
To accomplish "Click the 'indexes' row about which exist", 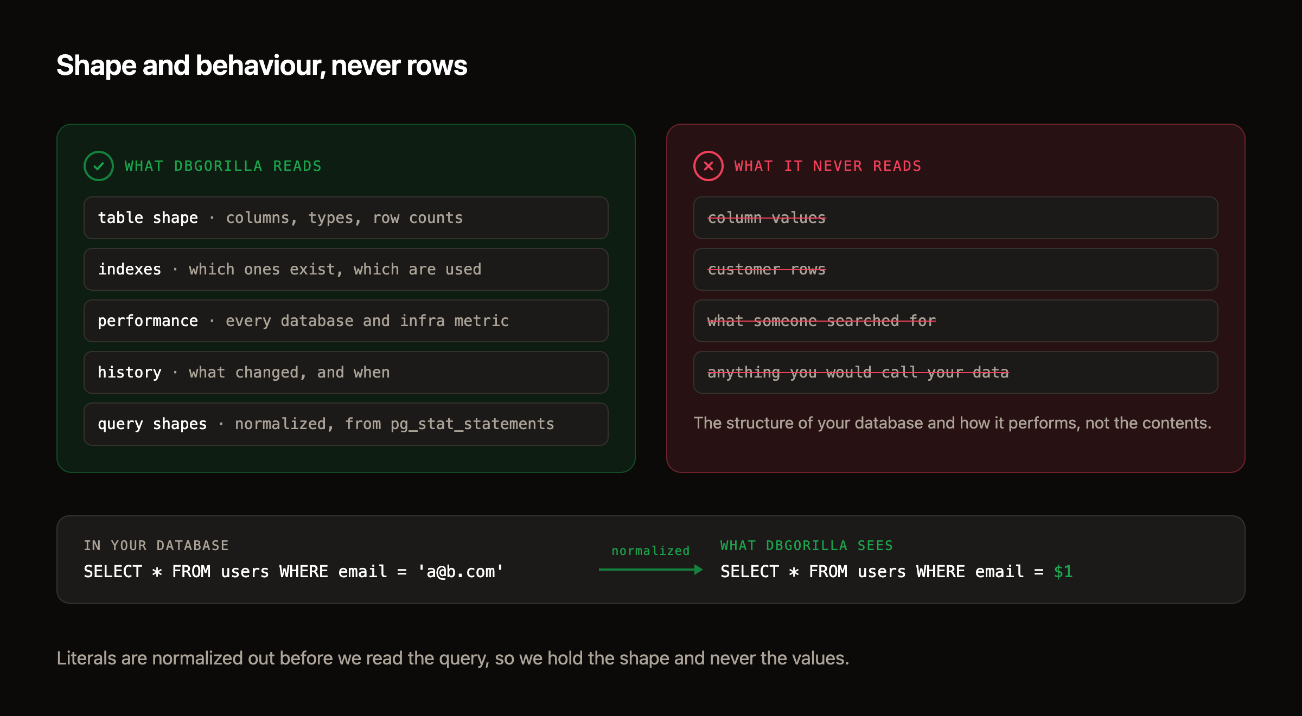I will pos(346,270).
